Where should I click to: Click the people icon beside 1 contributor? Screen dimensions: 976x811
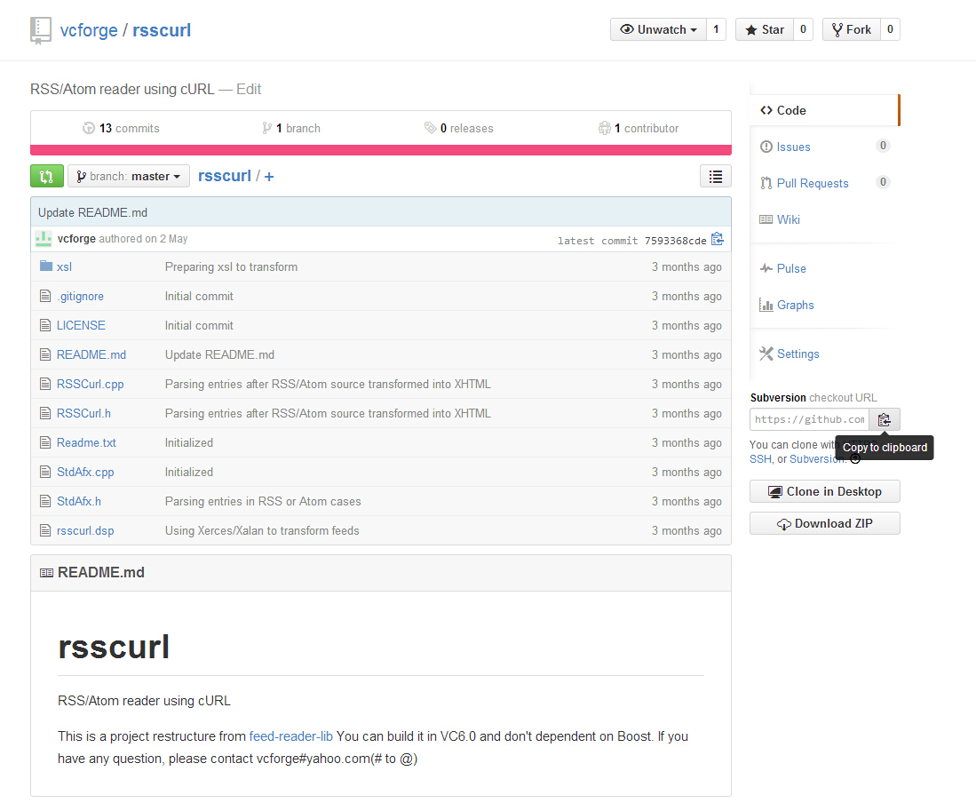[x=605, y=128]
